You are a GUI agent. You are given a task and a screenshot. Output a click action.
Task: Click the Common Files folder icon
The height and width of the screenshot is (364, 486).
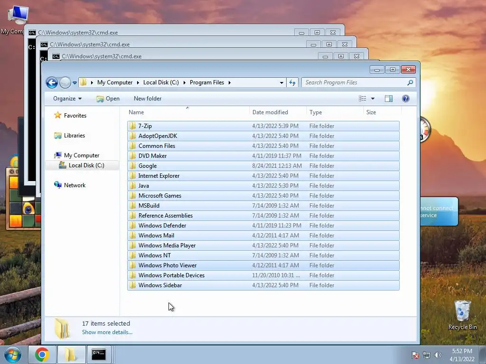133,146
